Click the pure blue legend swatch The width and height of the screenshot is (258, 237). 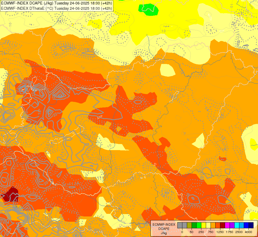pos(246,225)
